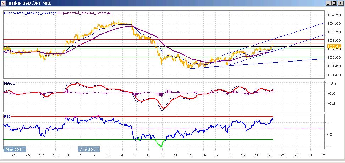Screen dimensions: 345x163
Task: Close the USD/JPY chart window
Action: point(341,3)
